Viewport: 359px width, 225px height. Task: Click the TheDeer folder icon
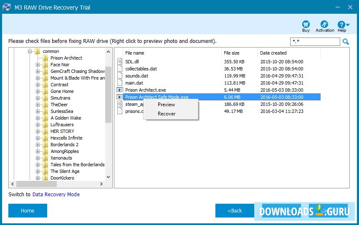[46, 105]
